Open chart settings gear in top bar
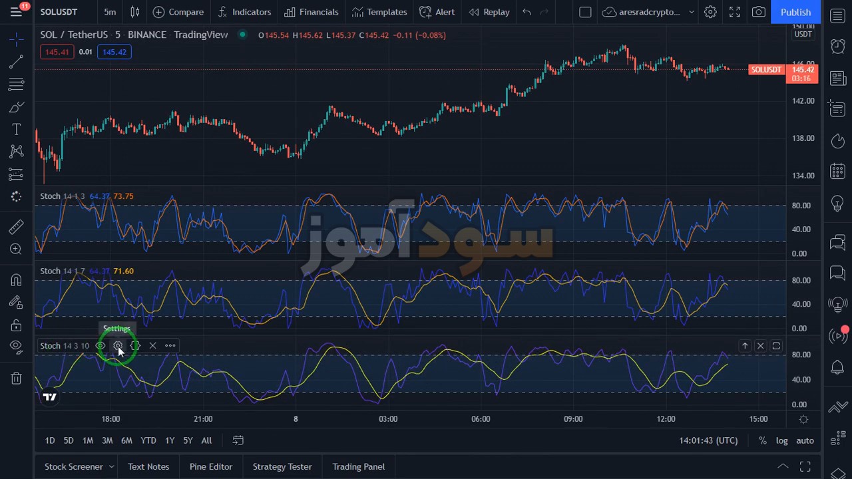852x479 pixels. [x=710, y=12]
